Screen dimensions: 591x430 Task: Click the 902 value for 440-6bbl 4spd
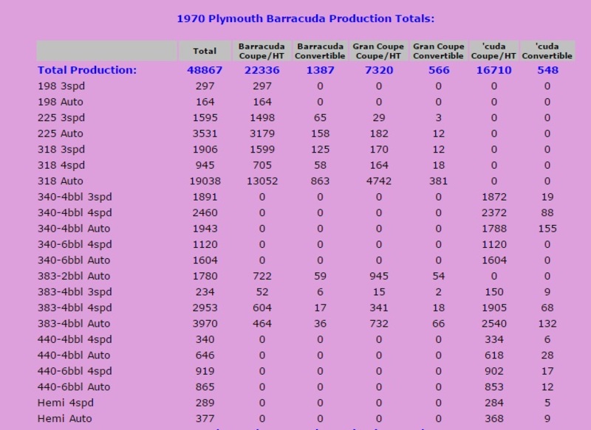point(494,370)
